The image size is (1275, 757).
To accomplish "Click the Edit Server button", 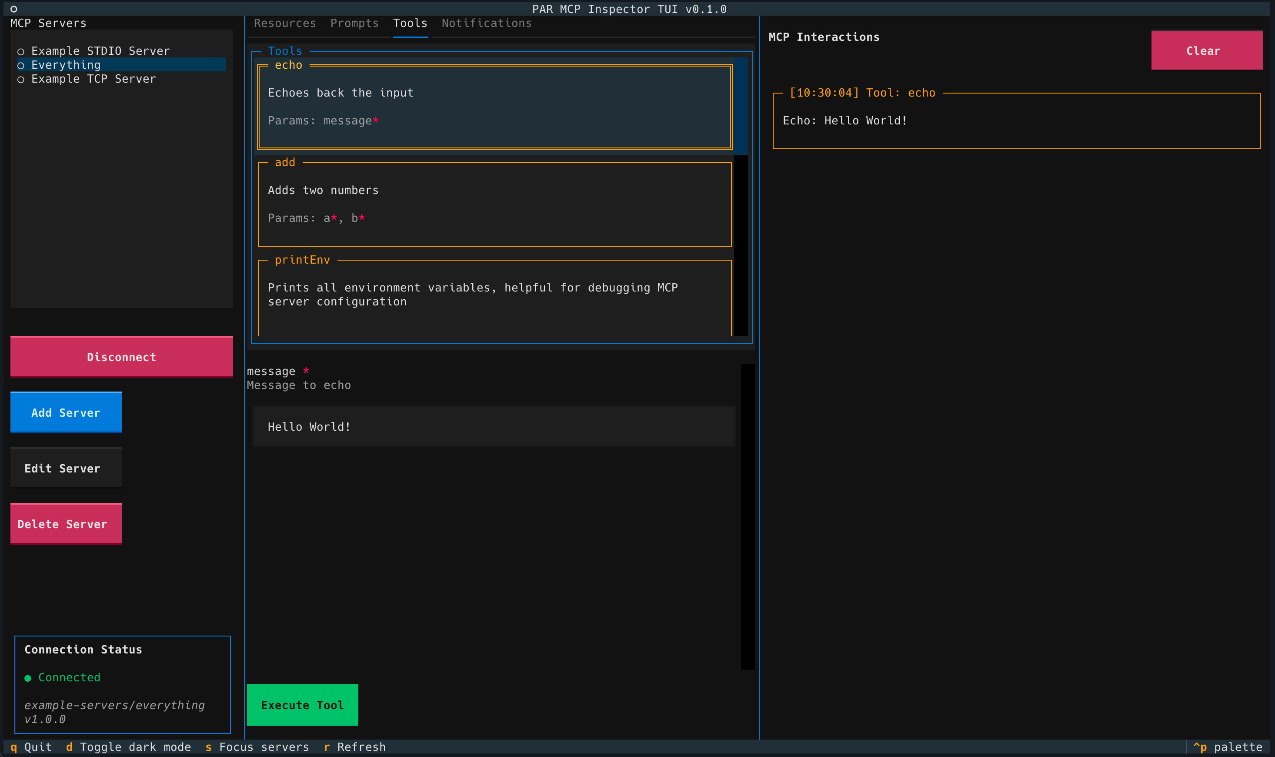I will click(66, 468).
